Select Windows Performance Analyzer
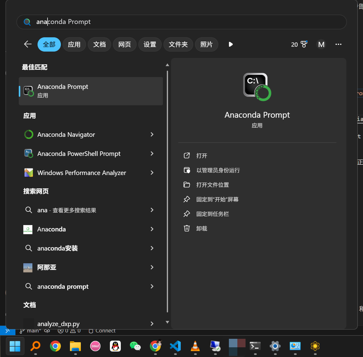Viewport: 363px width, 357px height. click(x=81, y=173)
